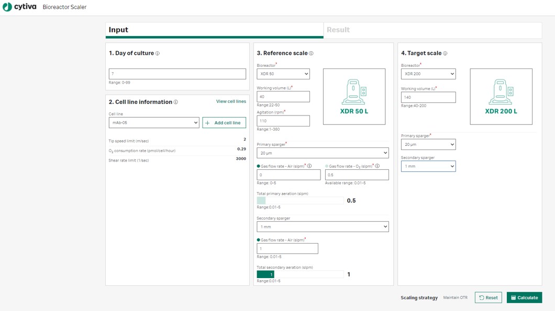Click the Reset button
This screenshot has width=555, height=311.
coord(488,298)
